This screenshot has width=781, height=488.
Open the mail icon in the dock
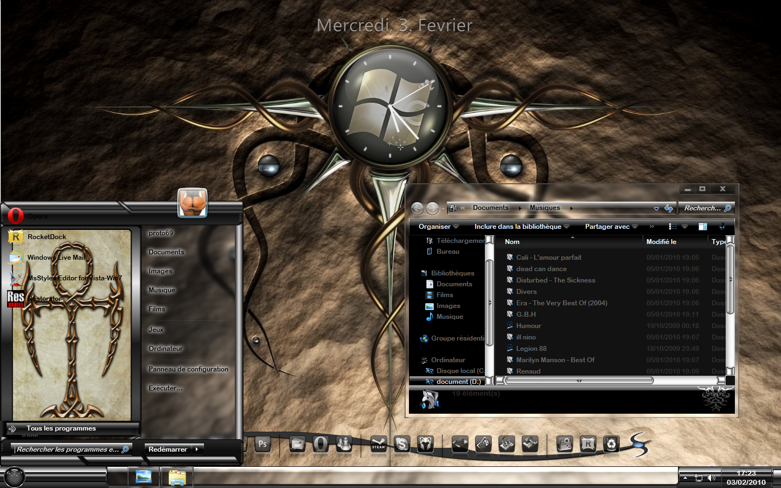[297, 444]
